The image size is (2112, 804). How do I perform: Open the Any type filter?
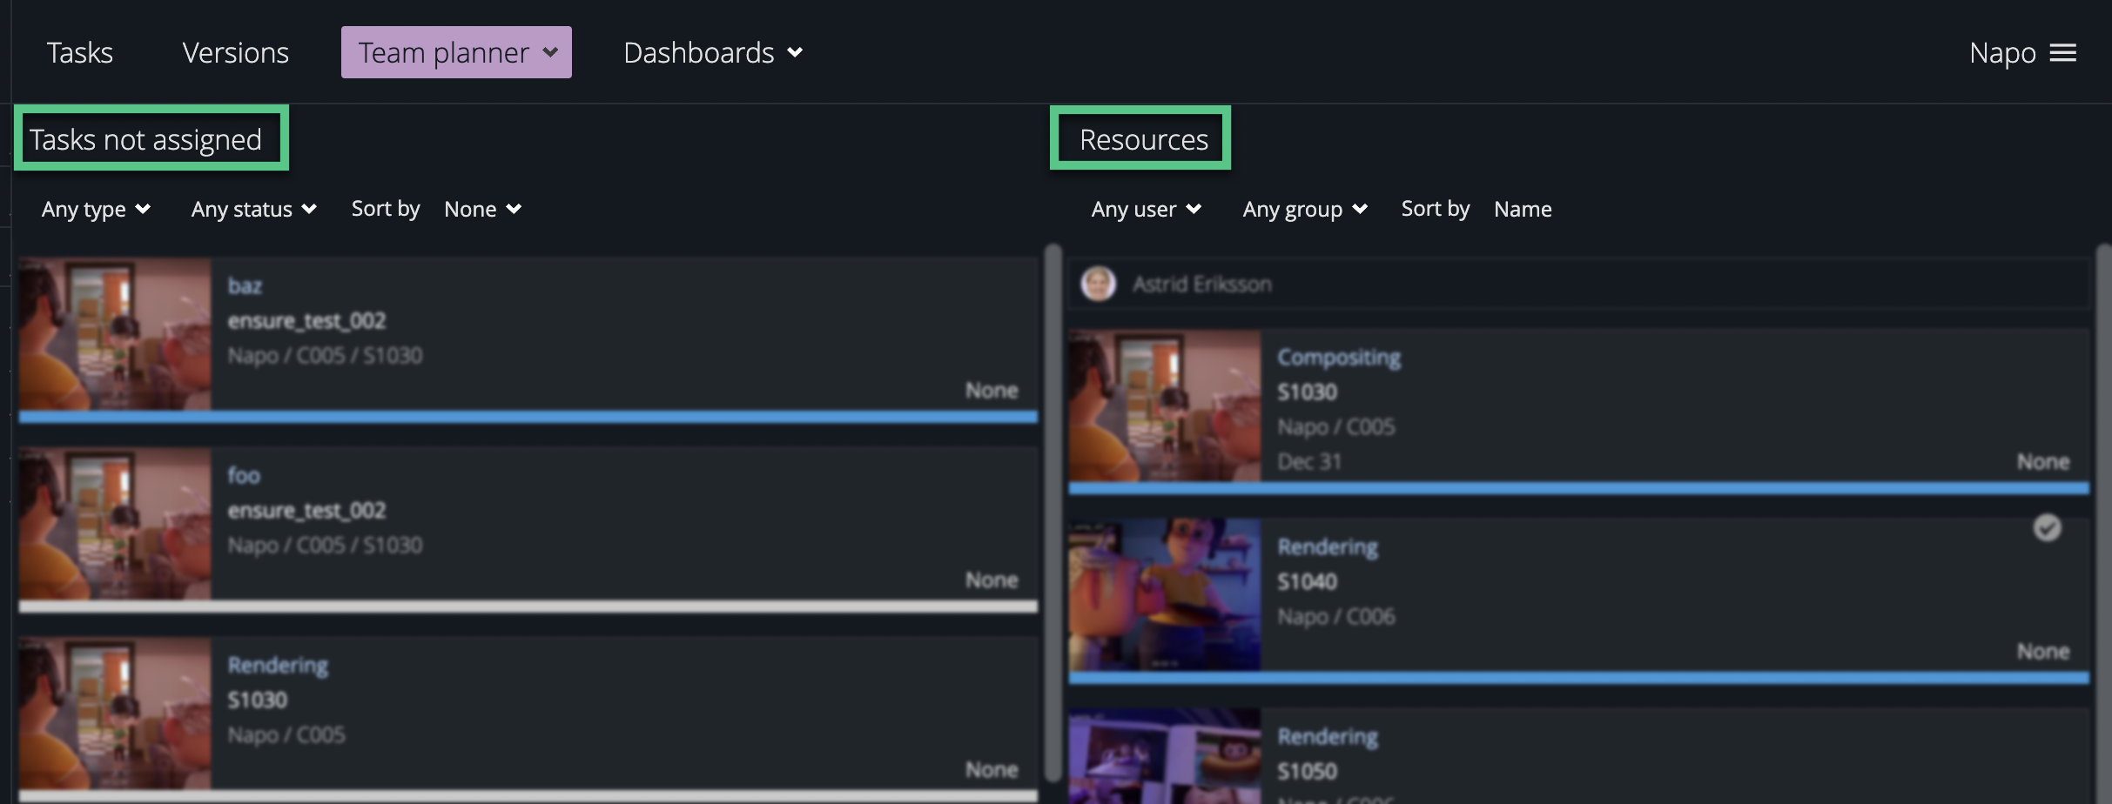(x=96, y=209)
